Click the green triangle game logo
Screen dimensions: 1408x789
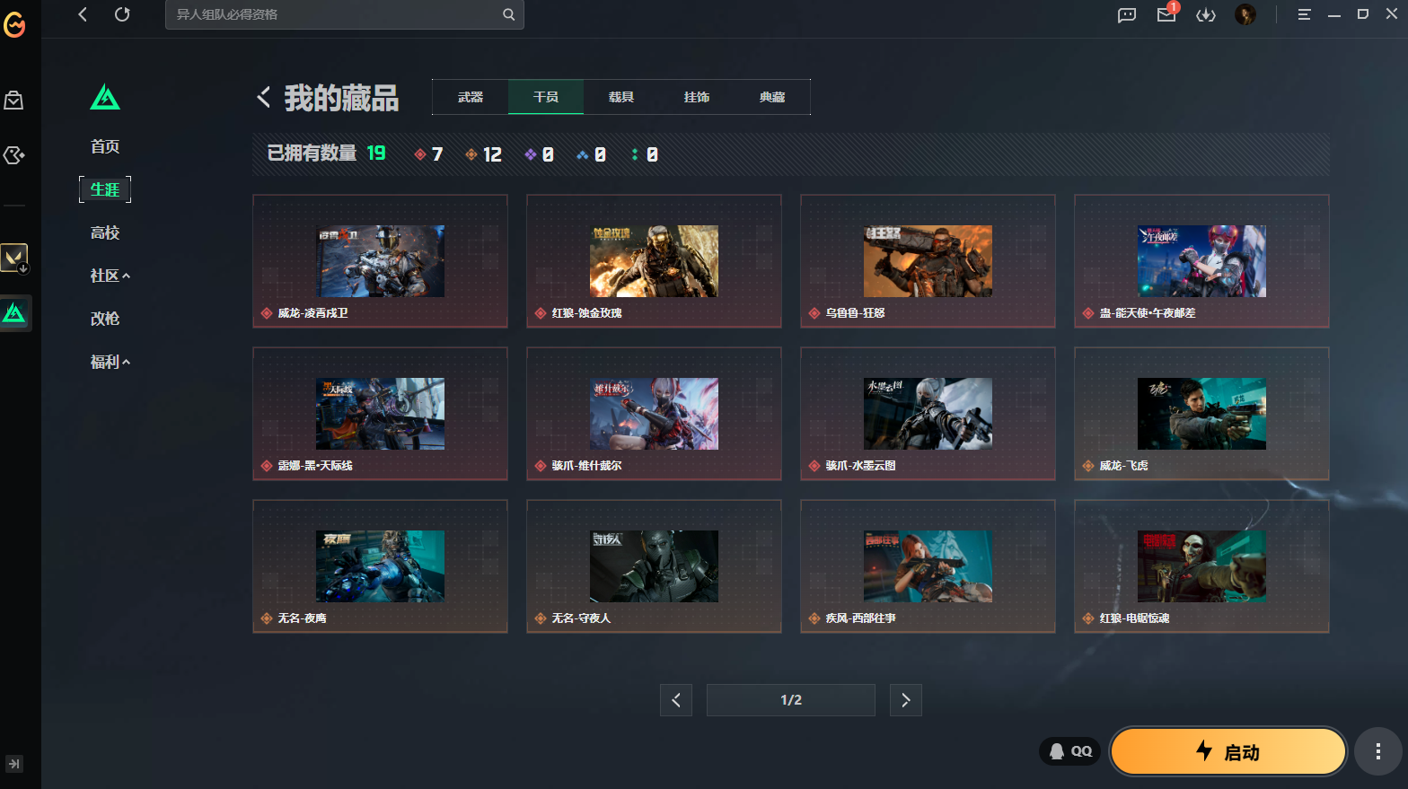[105, 97]
